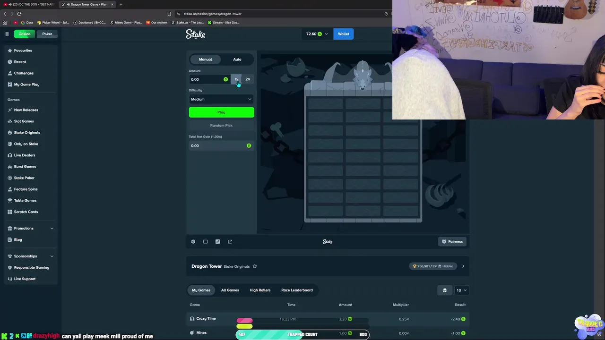This screenshot has height=340, width=605.
Task: Click the browser address bar URL
Action: pyautogui.click(x=212, y=14)
